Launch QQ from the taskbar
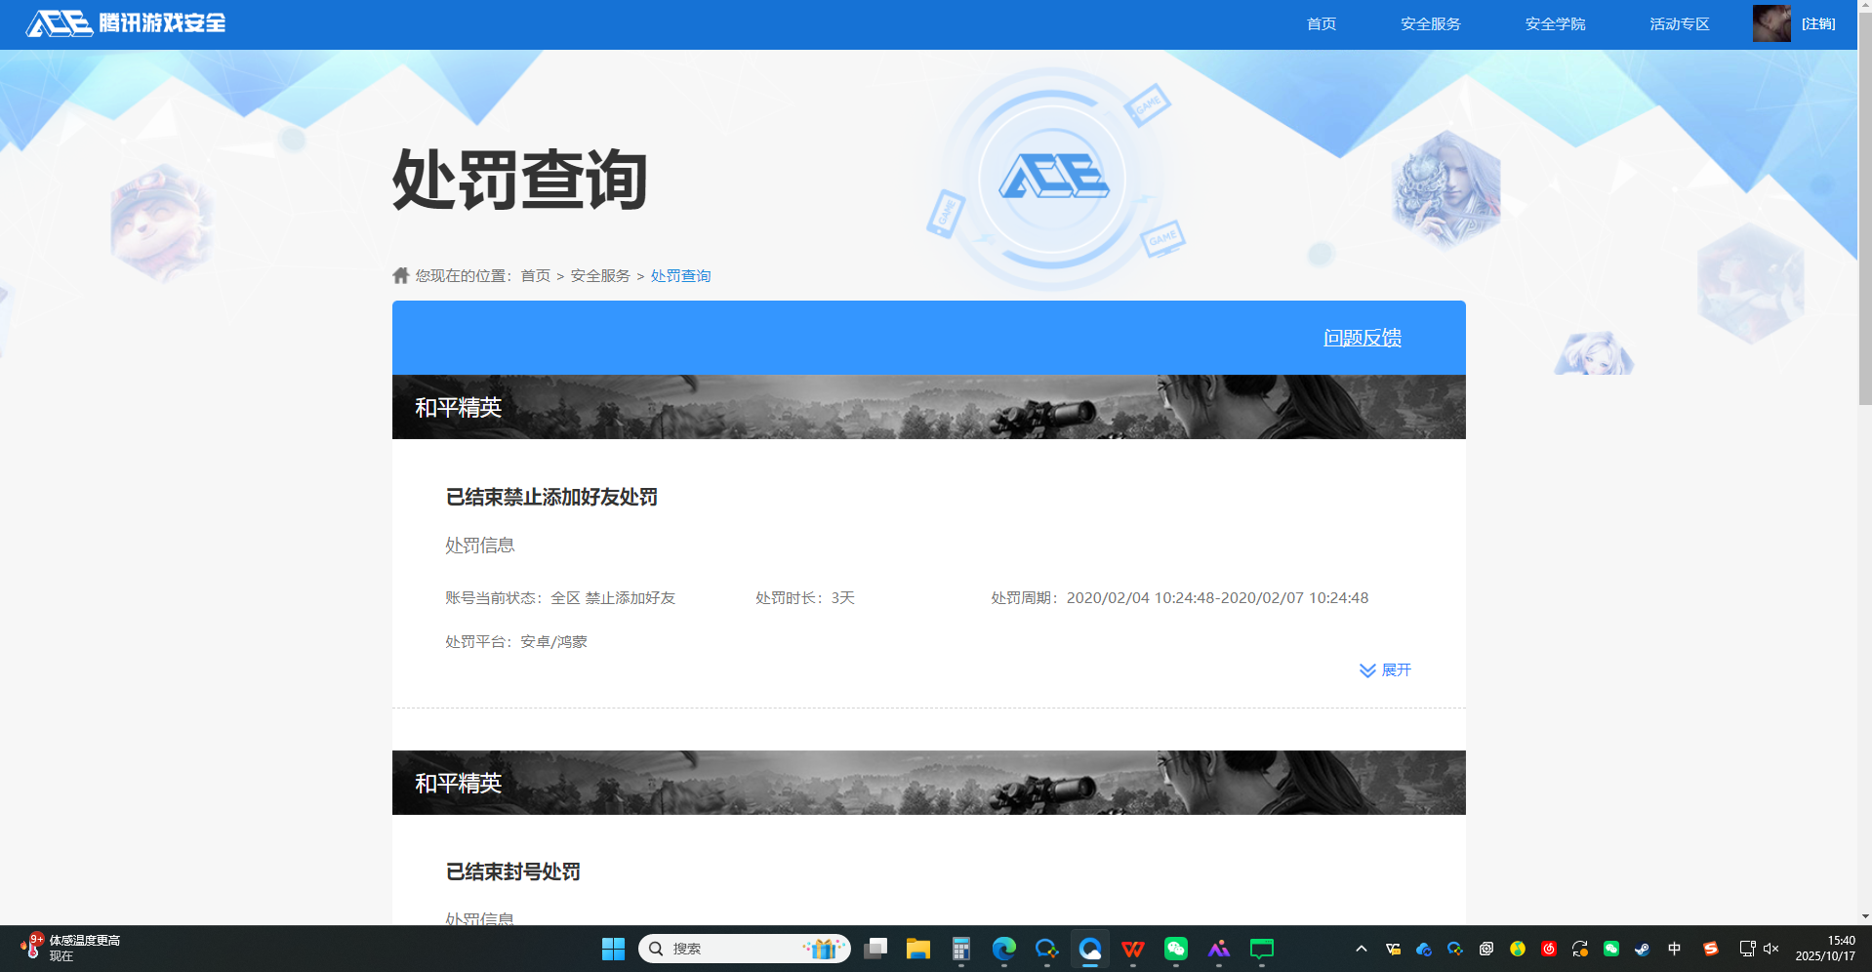1872x972 pixels. tap(1047, 948)
